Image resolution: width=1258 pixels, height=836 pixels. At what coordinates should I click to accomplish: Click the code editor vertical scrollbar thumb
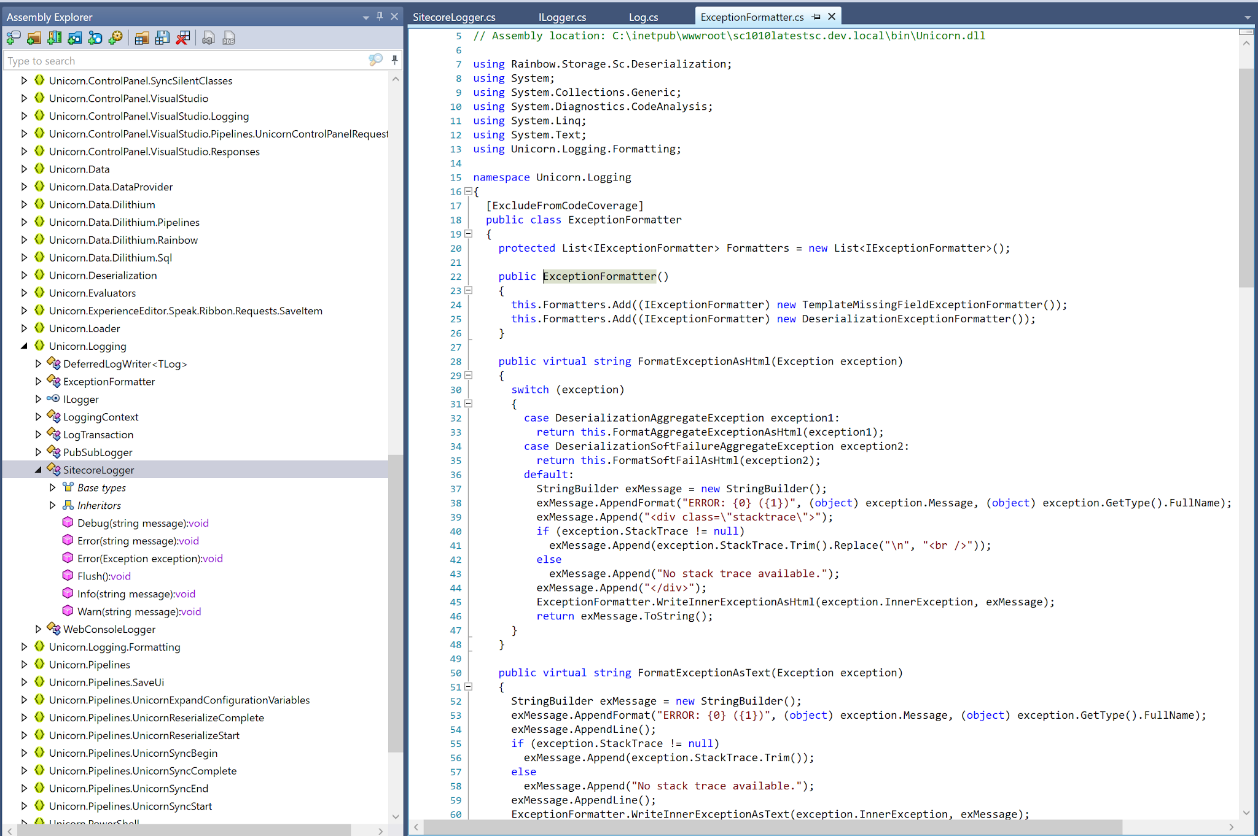coord(1246,178)
